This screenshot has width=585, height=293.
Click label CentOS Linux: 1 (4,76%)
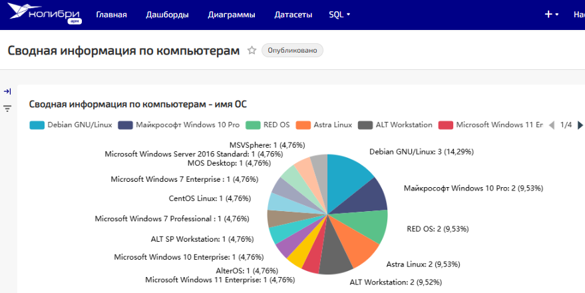(x=210, y=198)
